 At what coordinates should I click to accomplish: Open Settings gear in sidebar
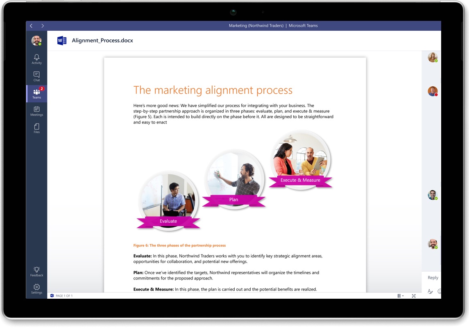tap(36, 289)
